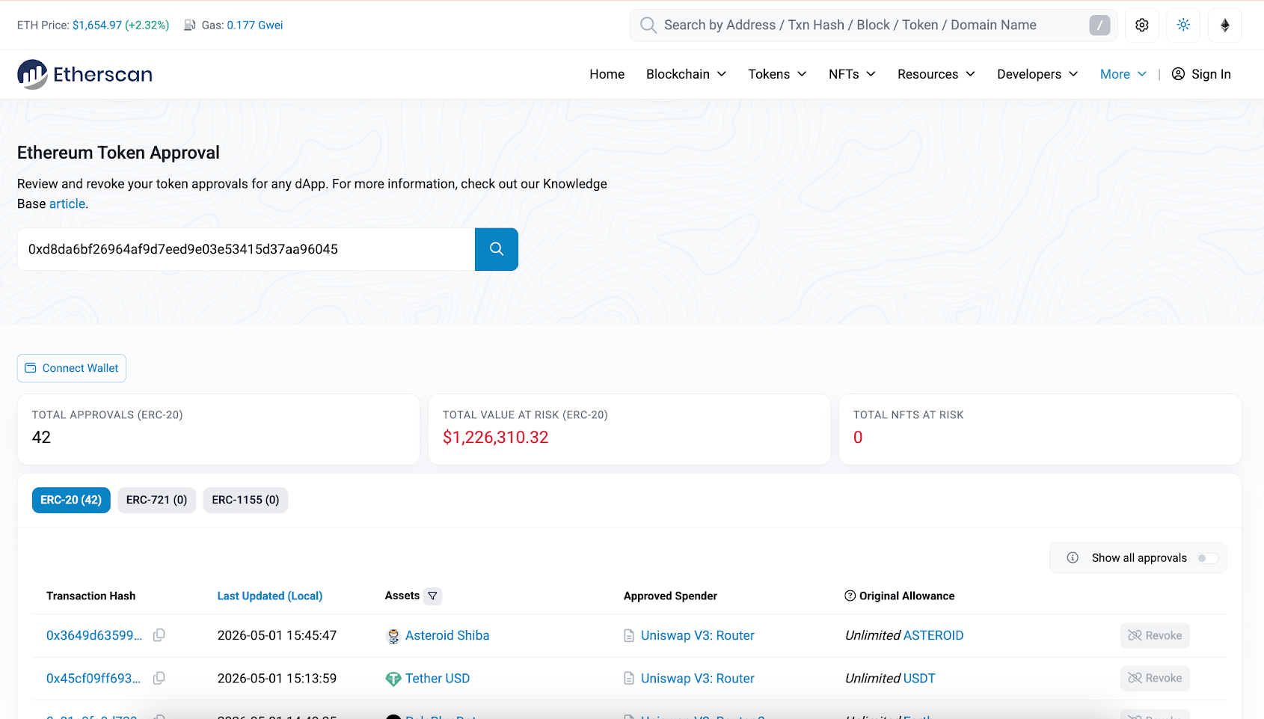
Task: Click the gas pump icon
Action: (x=190, y=25)
